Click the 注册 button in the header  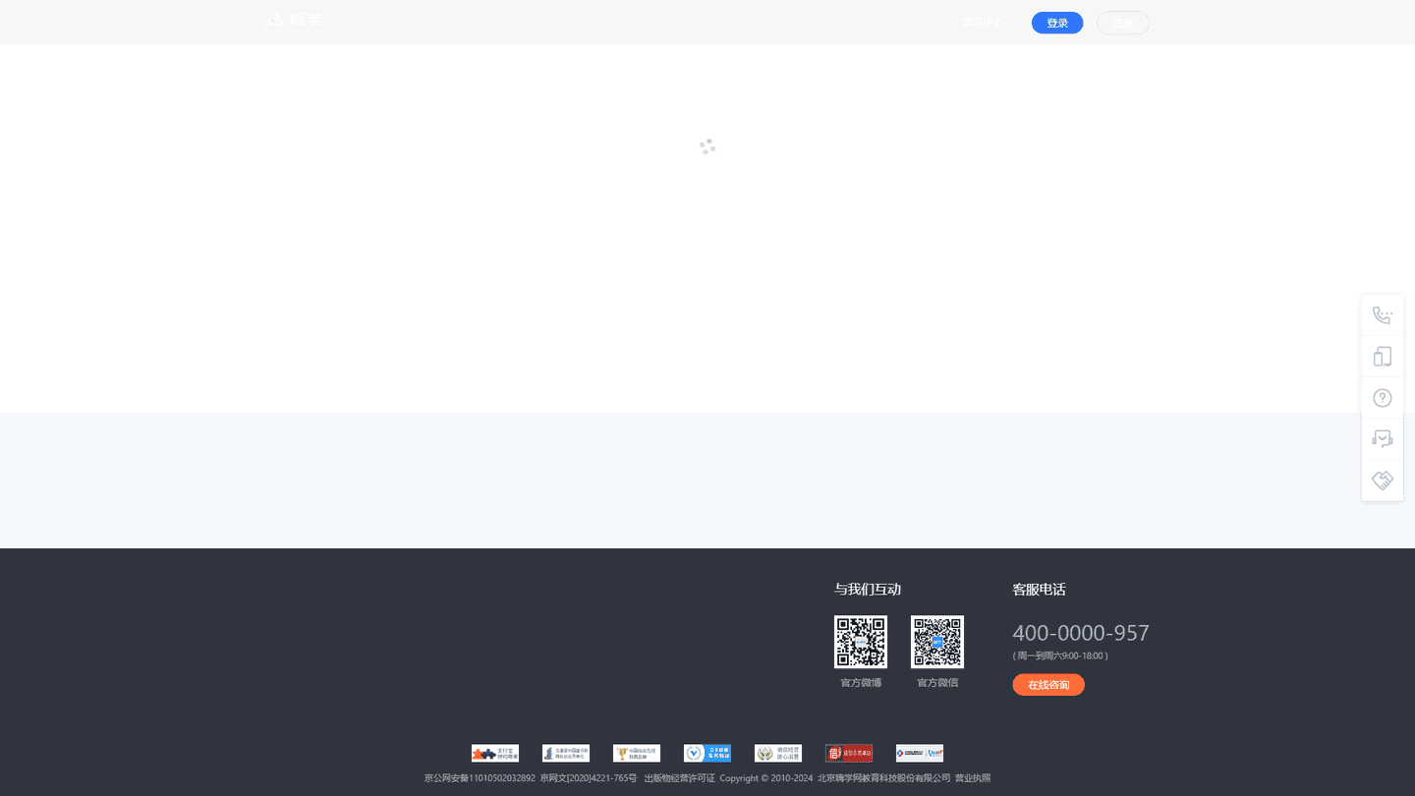(x=1123, y=23)
